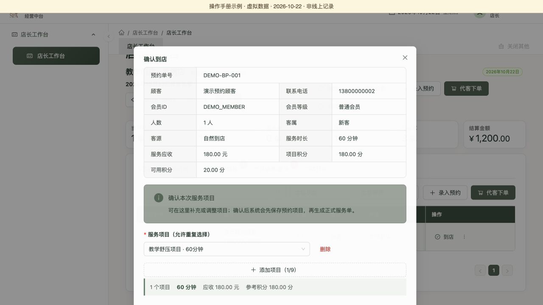The image size is (543, 305).
Task: Click the member ID DEMO_MEMBER
Action: [x=224, y=107]
